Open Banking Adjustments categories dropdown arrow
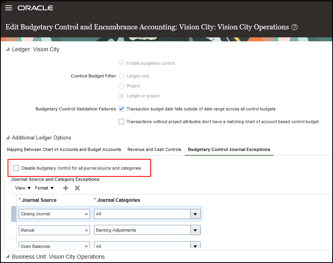This screenshot has height=263, width=333. (x=195, y=230)
